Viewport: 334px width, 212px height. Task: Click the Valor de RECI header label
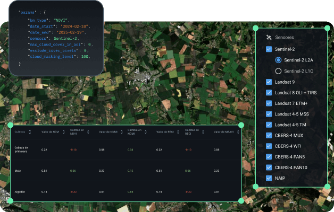165,132
